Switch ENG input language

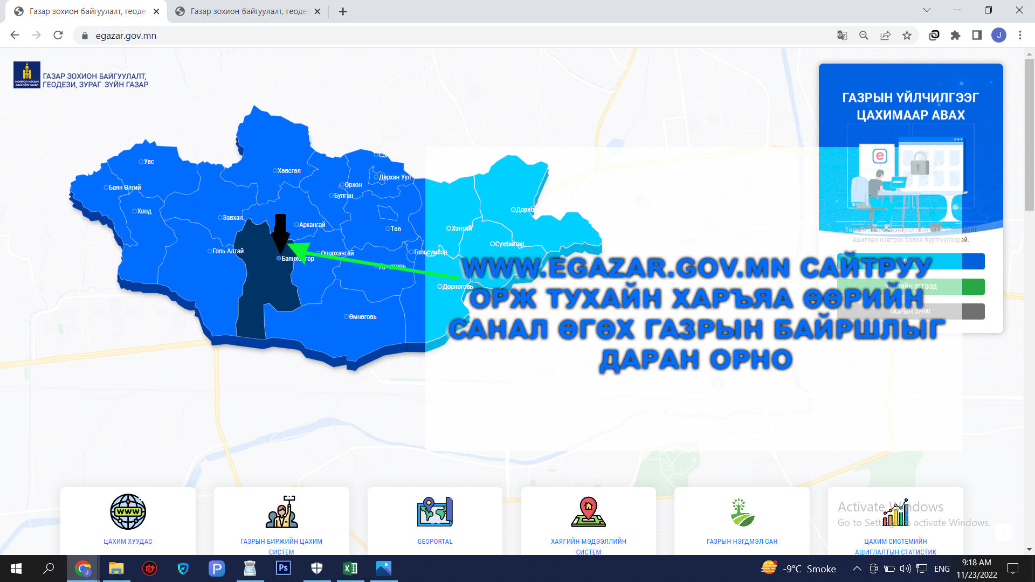942,569
